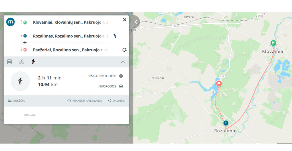This screenshot has width=292, height=151.
Task: Click the IEŠKOTI NETOLIESE search nearby button
Action: [106, 76]
